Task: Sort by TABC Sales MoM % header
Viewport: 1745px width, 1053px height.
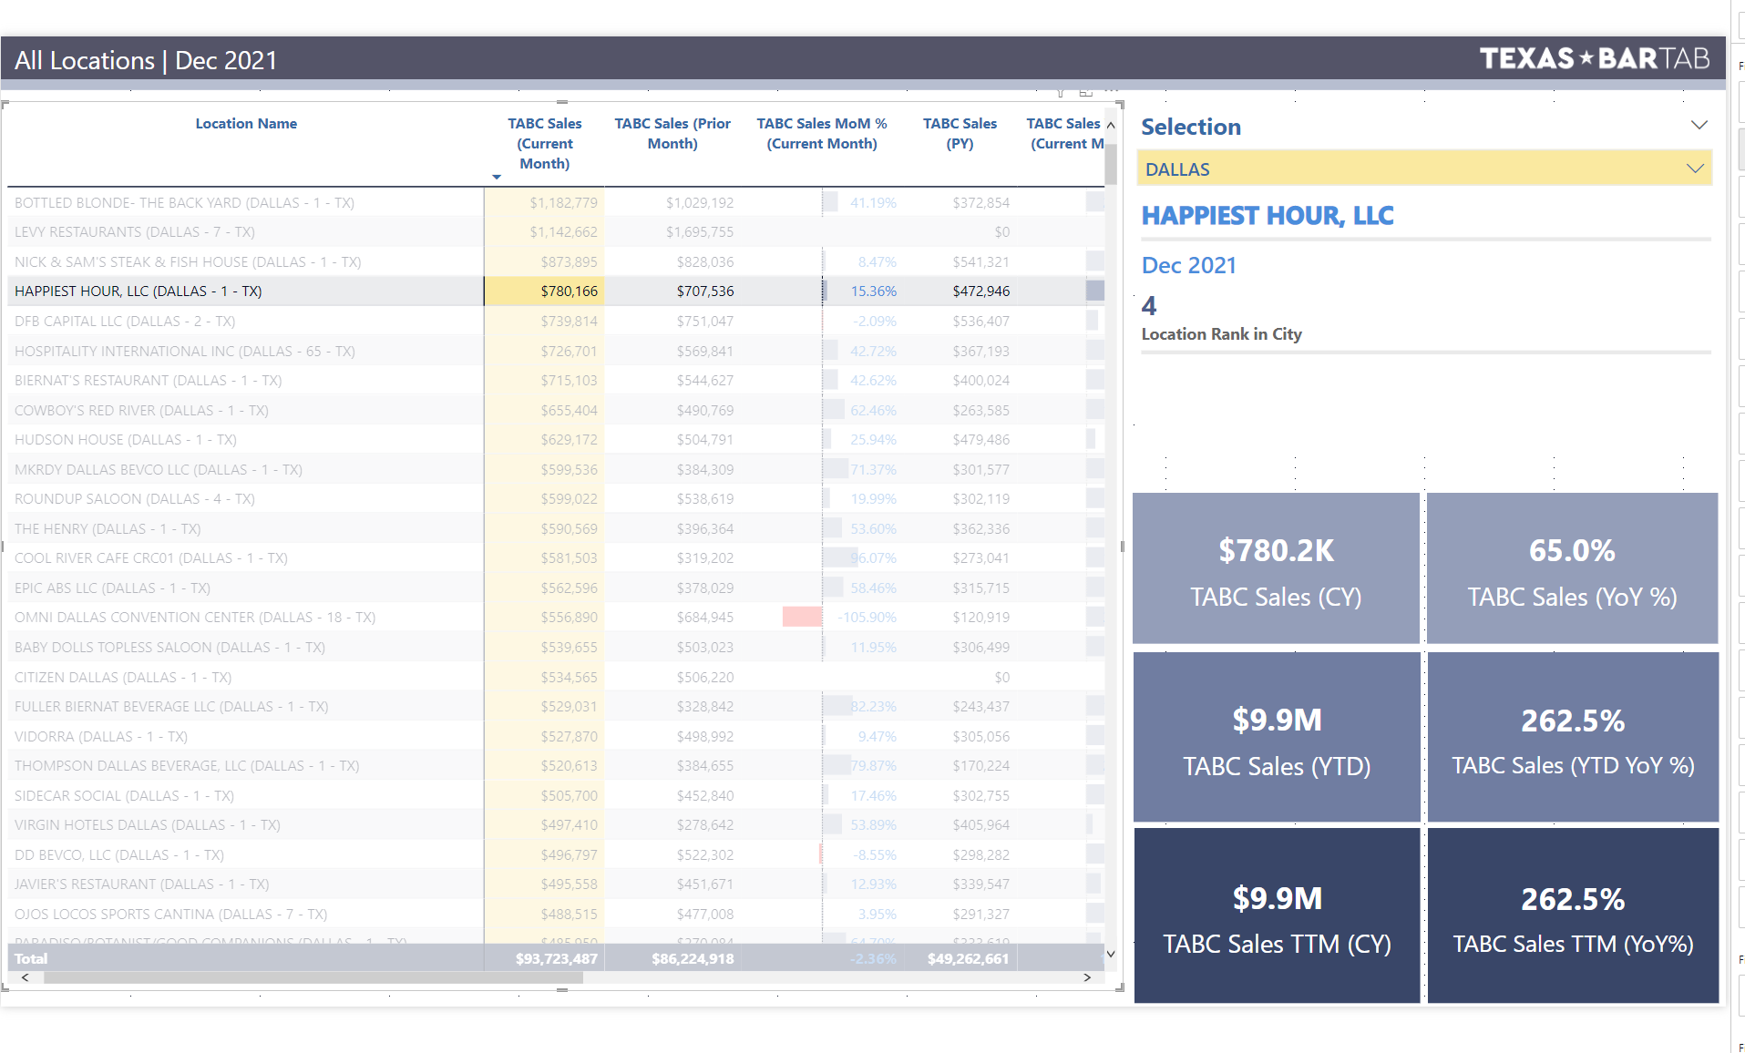Action: tap(822, 133)
